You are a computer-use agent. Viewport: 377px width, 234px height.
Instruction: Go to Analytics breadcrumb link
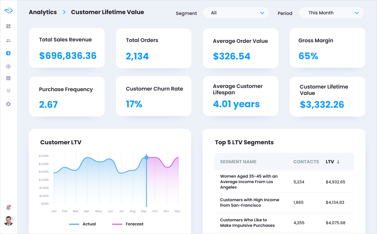[x=43, y=12]
